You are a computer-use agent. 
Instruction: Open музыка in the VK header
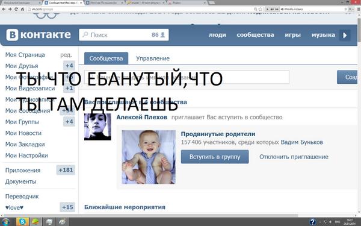[x=323, y=35]
